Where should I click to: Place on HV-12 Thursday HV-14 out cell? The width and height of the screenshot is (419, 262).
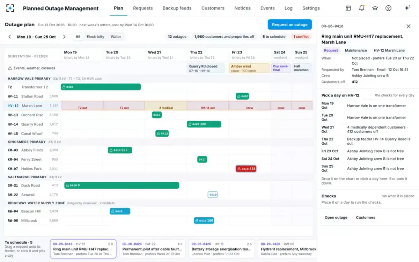[208, 105]
